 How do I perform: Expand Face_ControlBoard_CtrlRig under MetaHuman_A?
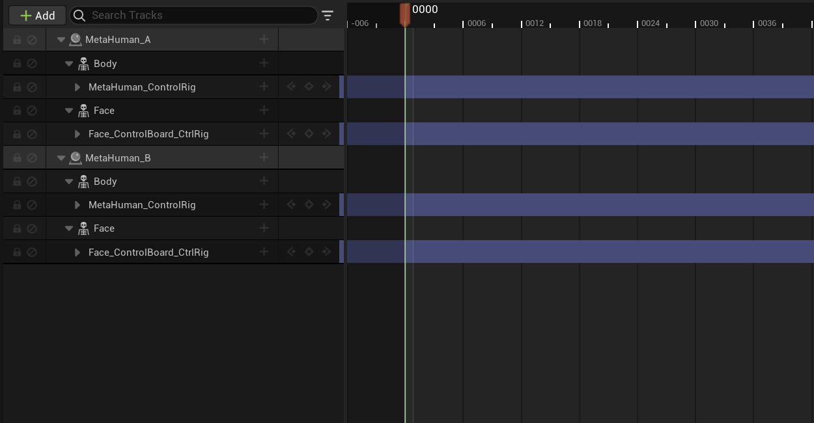click(x=77, y=133)
